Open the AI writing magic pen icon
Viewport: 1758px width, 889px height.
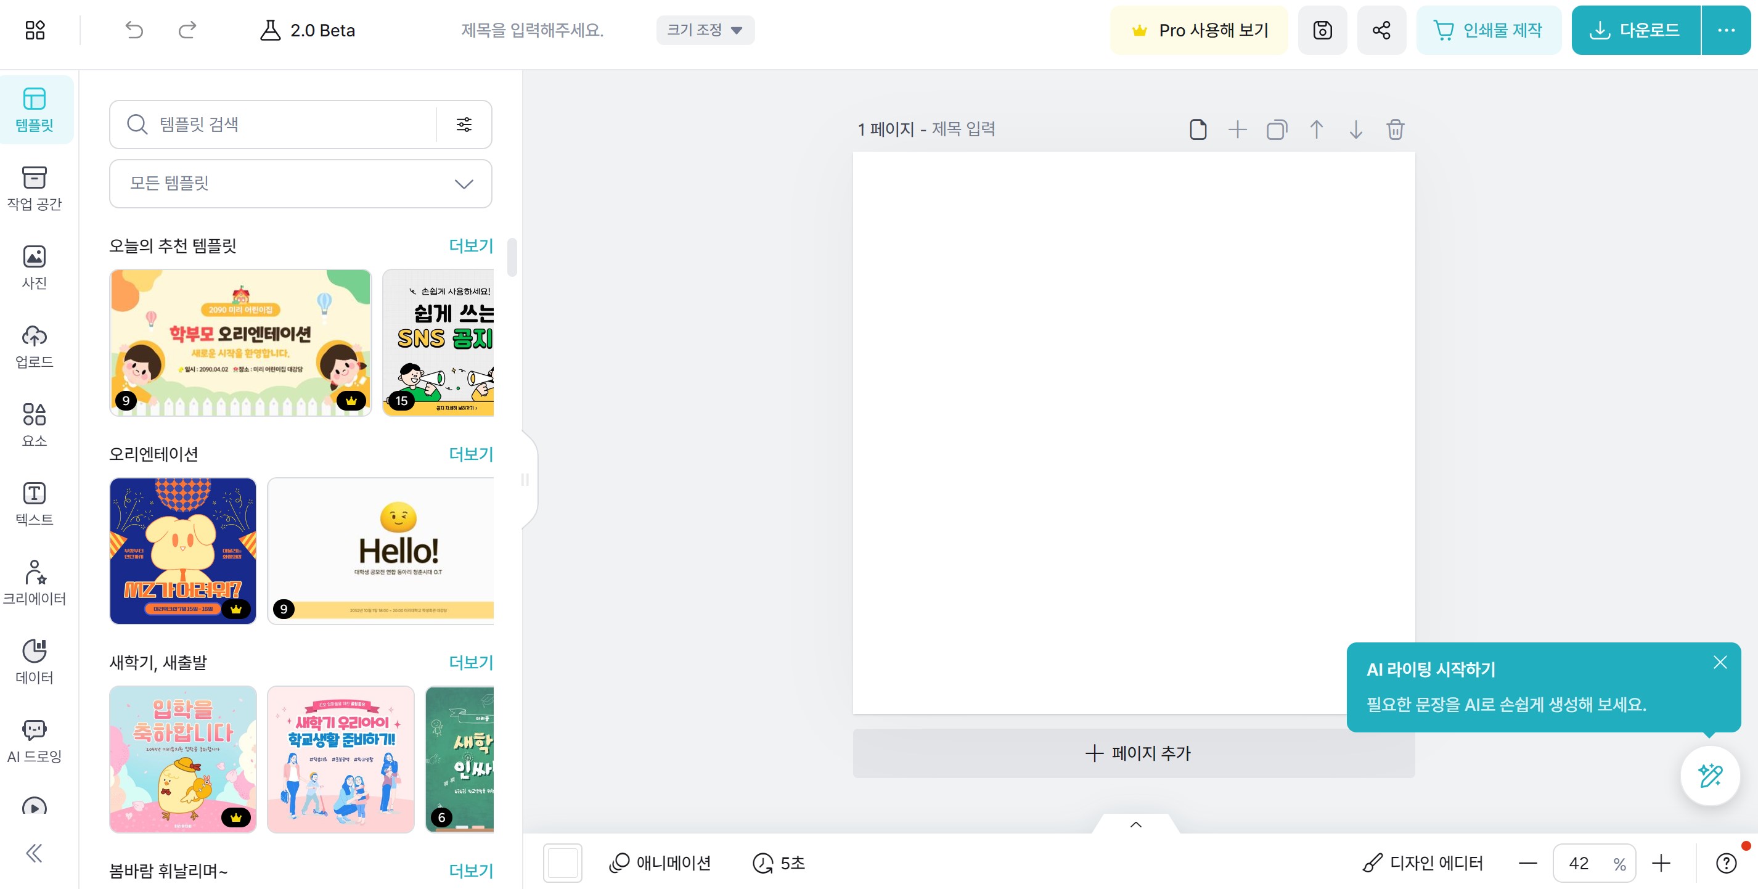click(x=1710, y=776)
